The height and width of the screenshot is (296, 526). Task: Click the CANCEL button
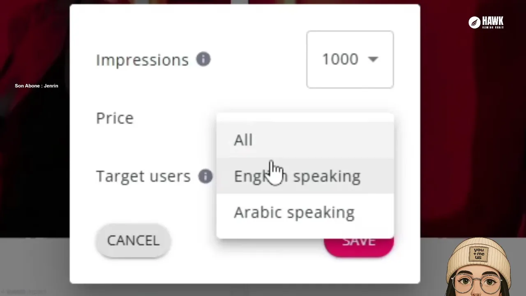133,240
